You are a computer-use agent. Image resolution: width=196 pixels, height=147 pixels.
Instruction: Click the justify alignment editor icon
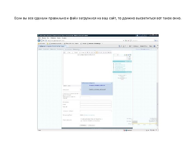click(101, 52)
